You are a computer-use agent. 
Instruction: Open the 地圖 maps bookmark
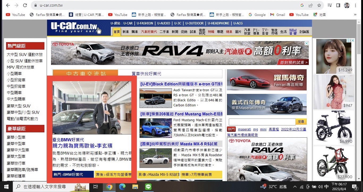(x=319, y=15)
